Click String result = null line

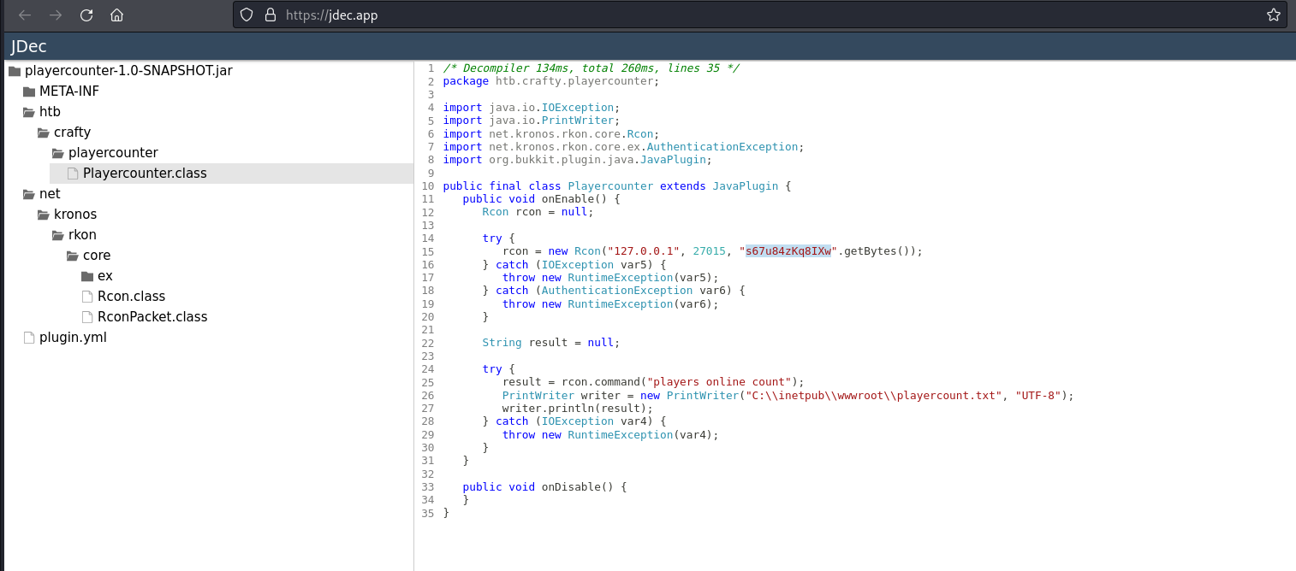pyautogui.click(x=551, y=343)
